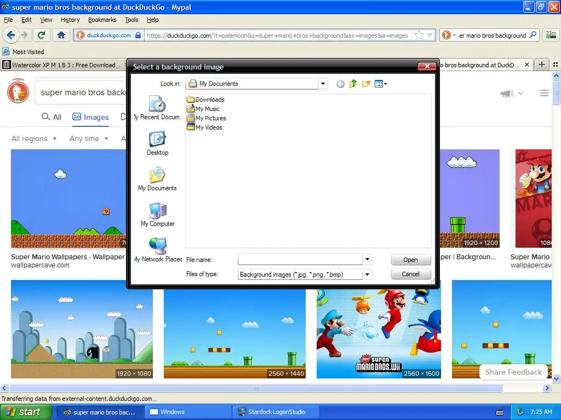
Task: Click the on-screen keyboard tray icon
Action: tap(500, 412)
